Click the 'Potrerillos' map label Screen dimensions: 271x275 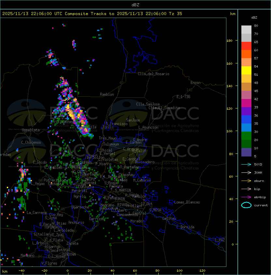point(55,180)
